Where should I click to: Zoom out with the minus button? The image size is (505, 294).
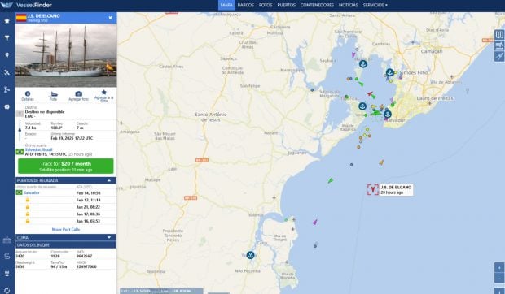[x=499, y=278]
